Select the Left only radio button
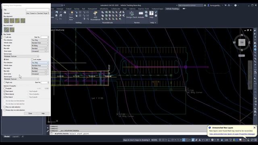Viewport: 258px width, 145px height. pos(4,37)
